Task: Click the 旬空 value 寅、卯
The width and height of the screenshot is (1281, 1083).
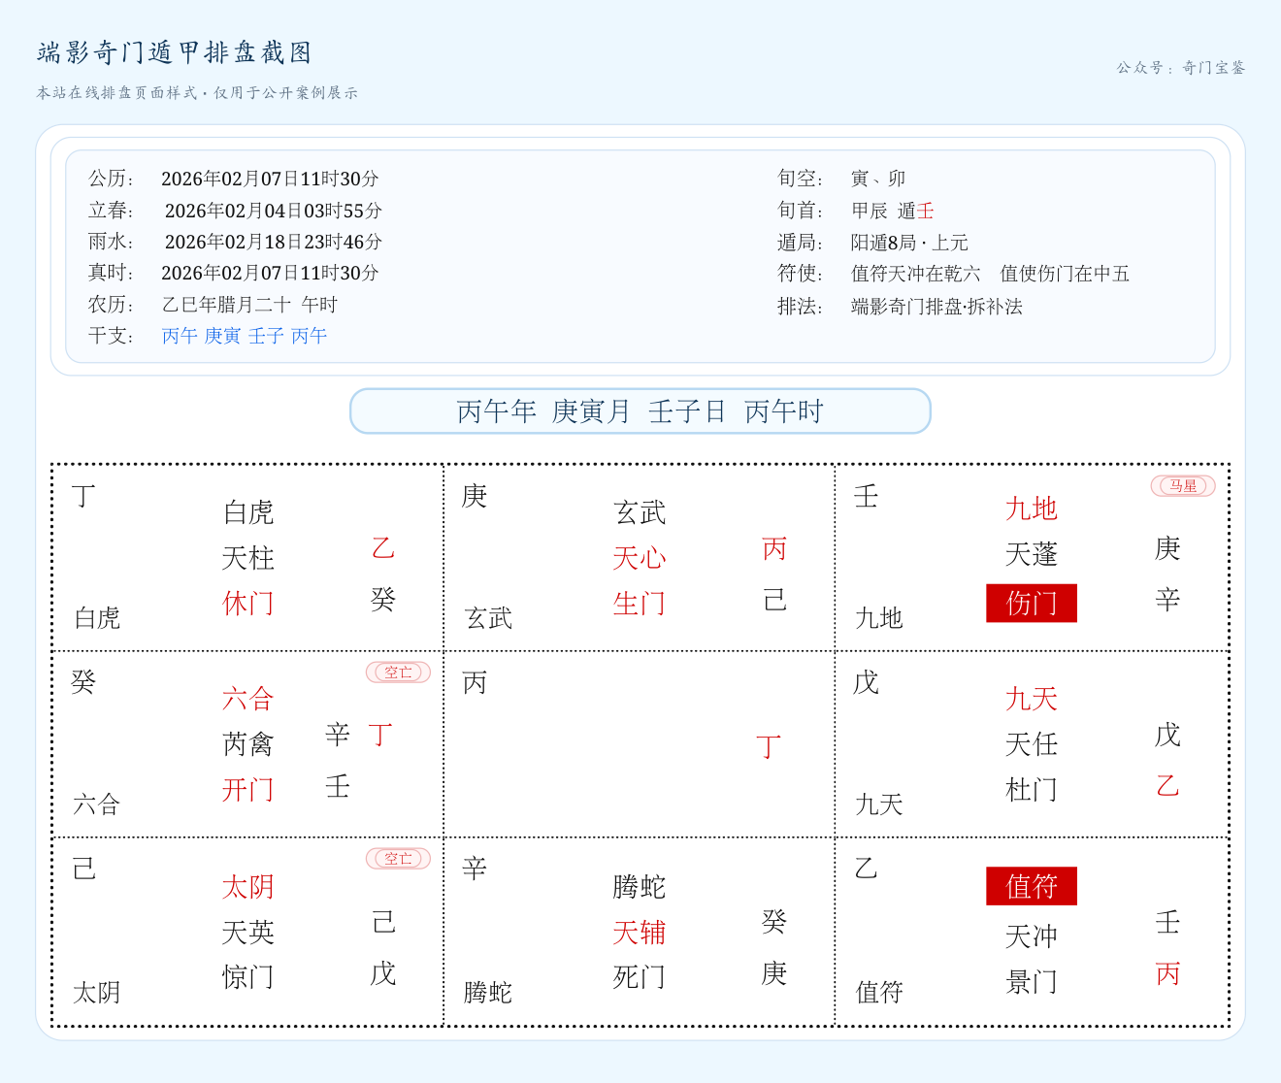Action: 878,179
